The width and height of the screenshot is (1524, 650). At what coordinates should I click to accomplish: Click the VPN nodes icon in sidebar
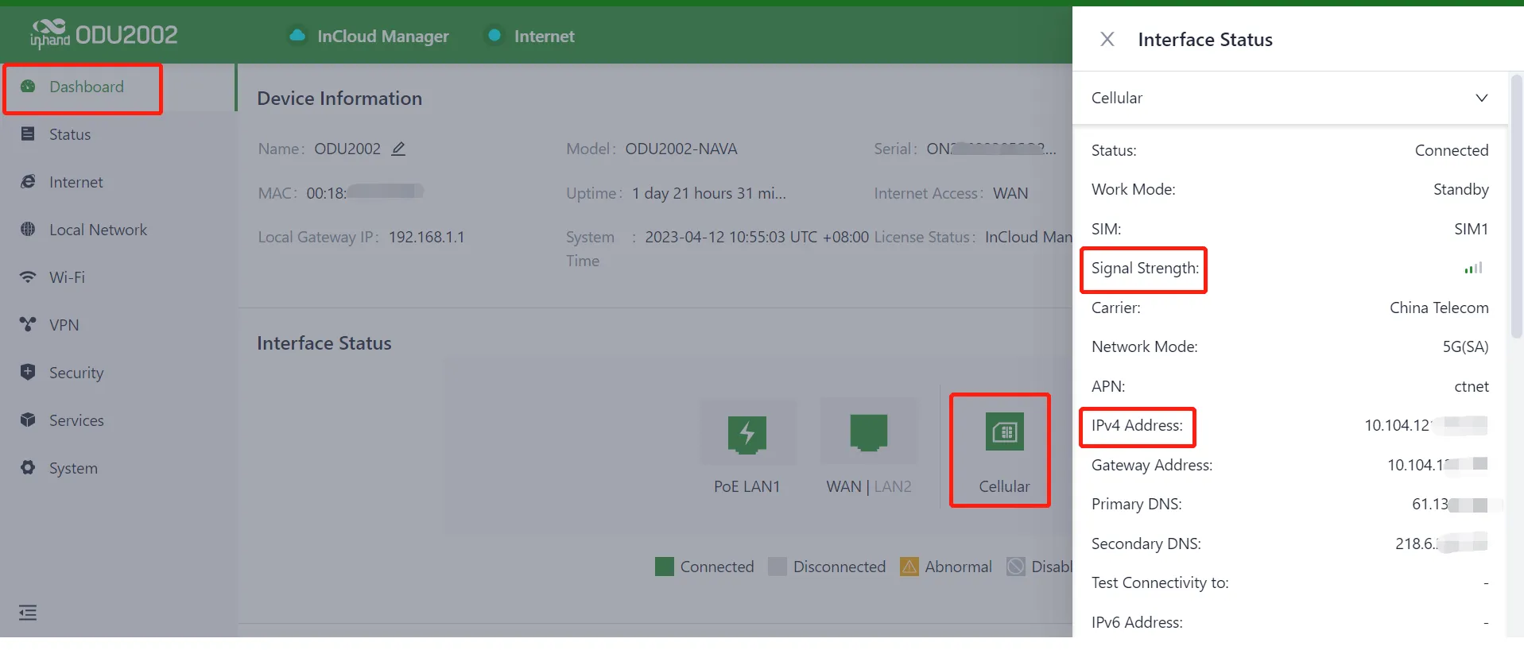click(x=28, y=324)
